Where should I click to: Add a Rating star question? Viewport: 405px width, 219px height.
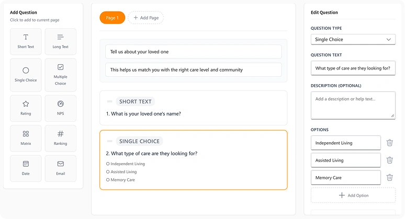pyautogui.click(x=26, y=108)
